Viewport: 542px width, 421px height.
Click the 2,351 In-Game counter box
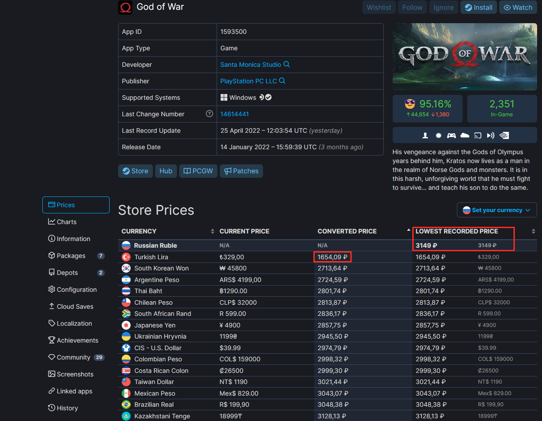pyautogui.click(x=502, y=108)
